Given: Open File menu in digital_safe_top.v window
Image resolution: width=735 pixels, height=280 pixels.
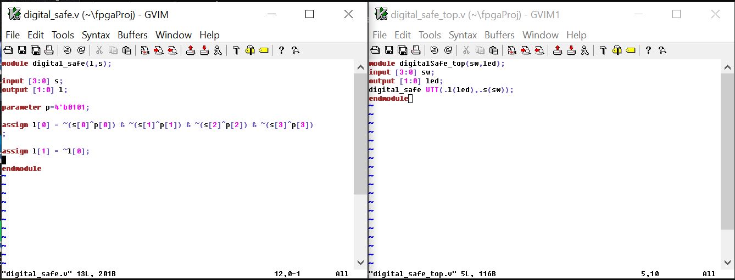Looking at the screenshot, I should coord(380,35).
